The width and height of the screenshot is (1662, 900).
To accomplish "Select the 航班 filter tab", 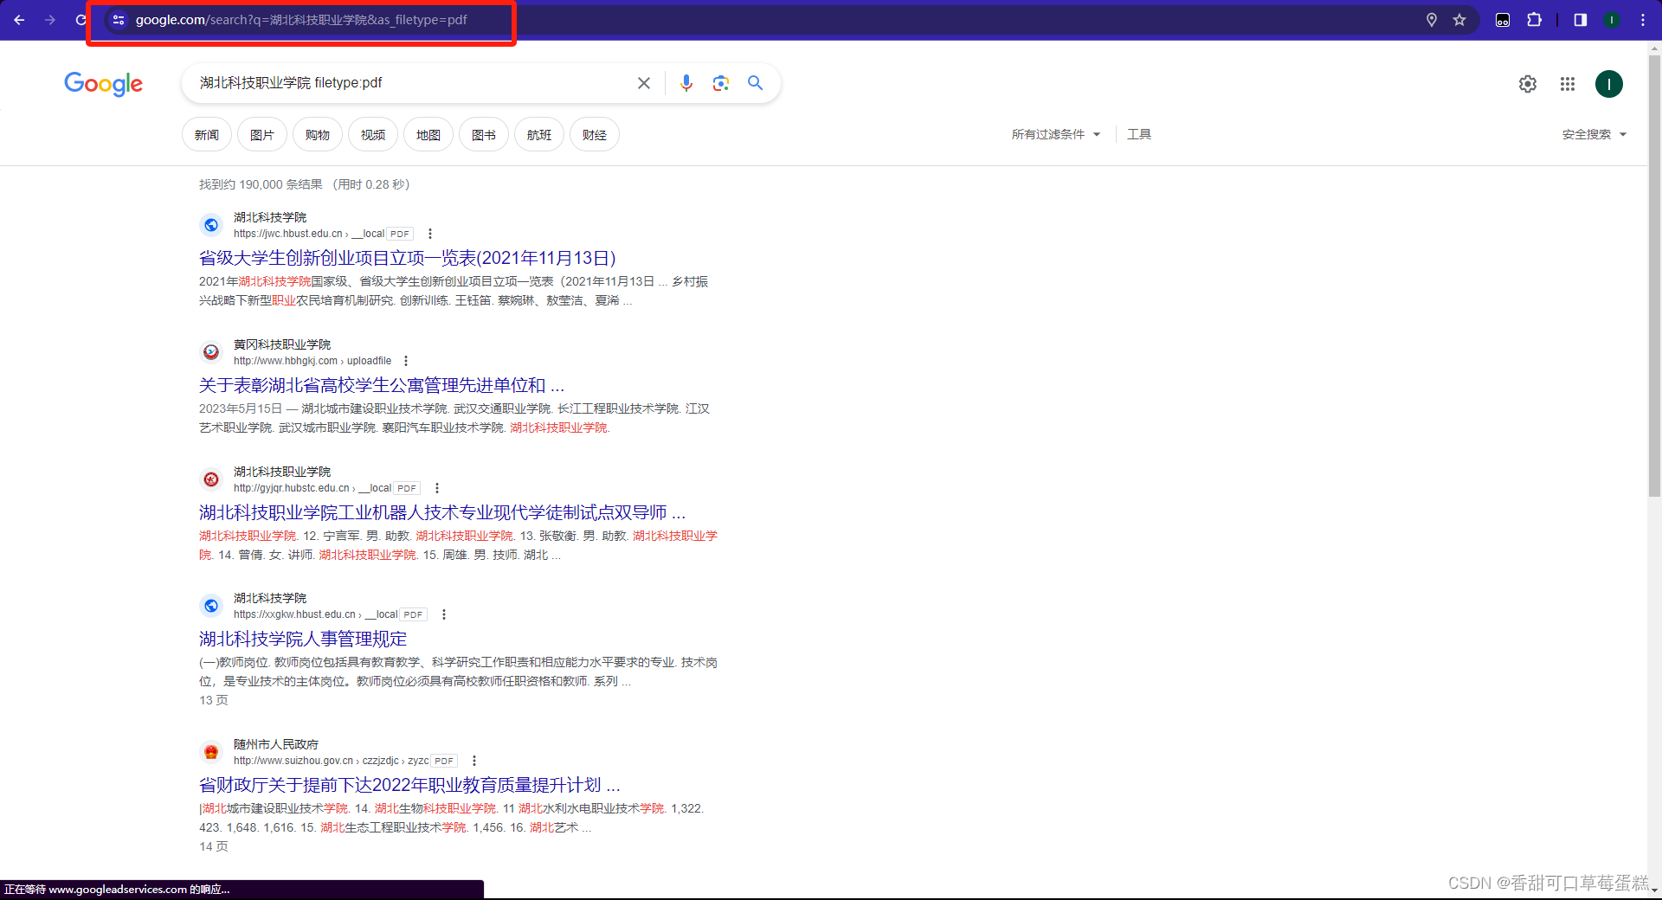I will [x=539, y=134].
